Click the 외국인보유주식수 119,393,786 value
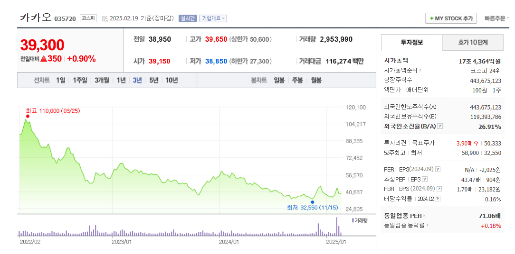 (x=486, y=117)
